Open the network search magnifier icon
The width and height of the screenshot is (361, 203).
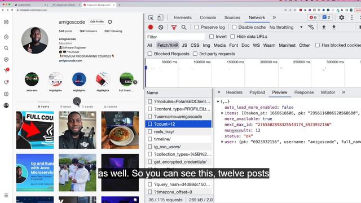coord(184,28)
